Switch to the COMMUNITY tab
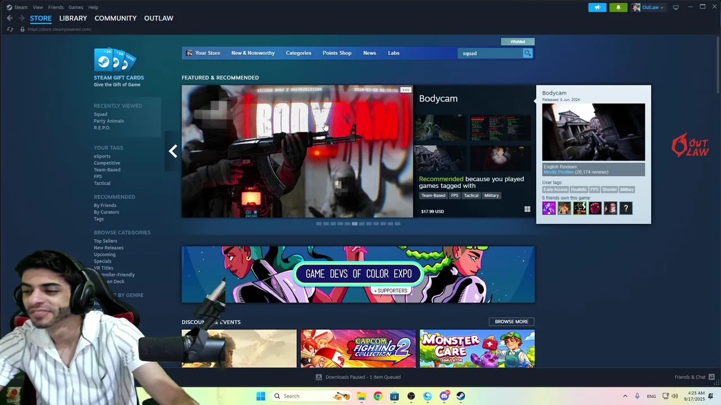This screenshot has height=405, width=721. click(x=115, y=18)
